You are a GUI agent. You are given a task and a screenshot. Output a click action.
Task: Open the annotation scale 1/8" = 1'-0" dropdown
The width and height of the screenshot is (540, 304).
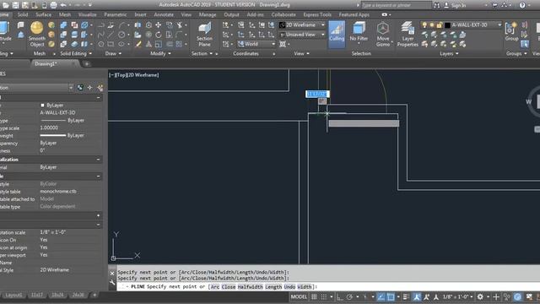(x=458, y=296)
